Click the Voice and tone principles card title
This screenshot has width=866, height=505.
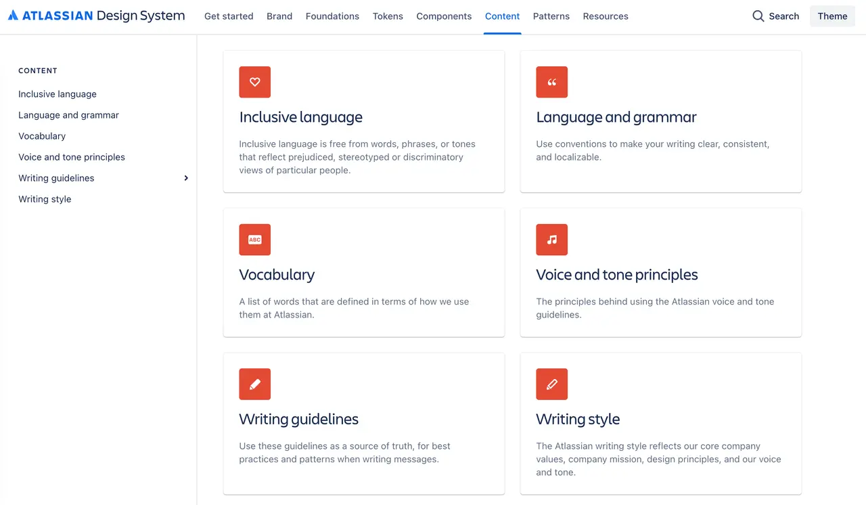click(617, 275)
